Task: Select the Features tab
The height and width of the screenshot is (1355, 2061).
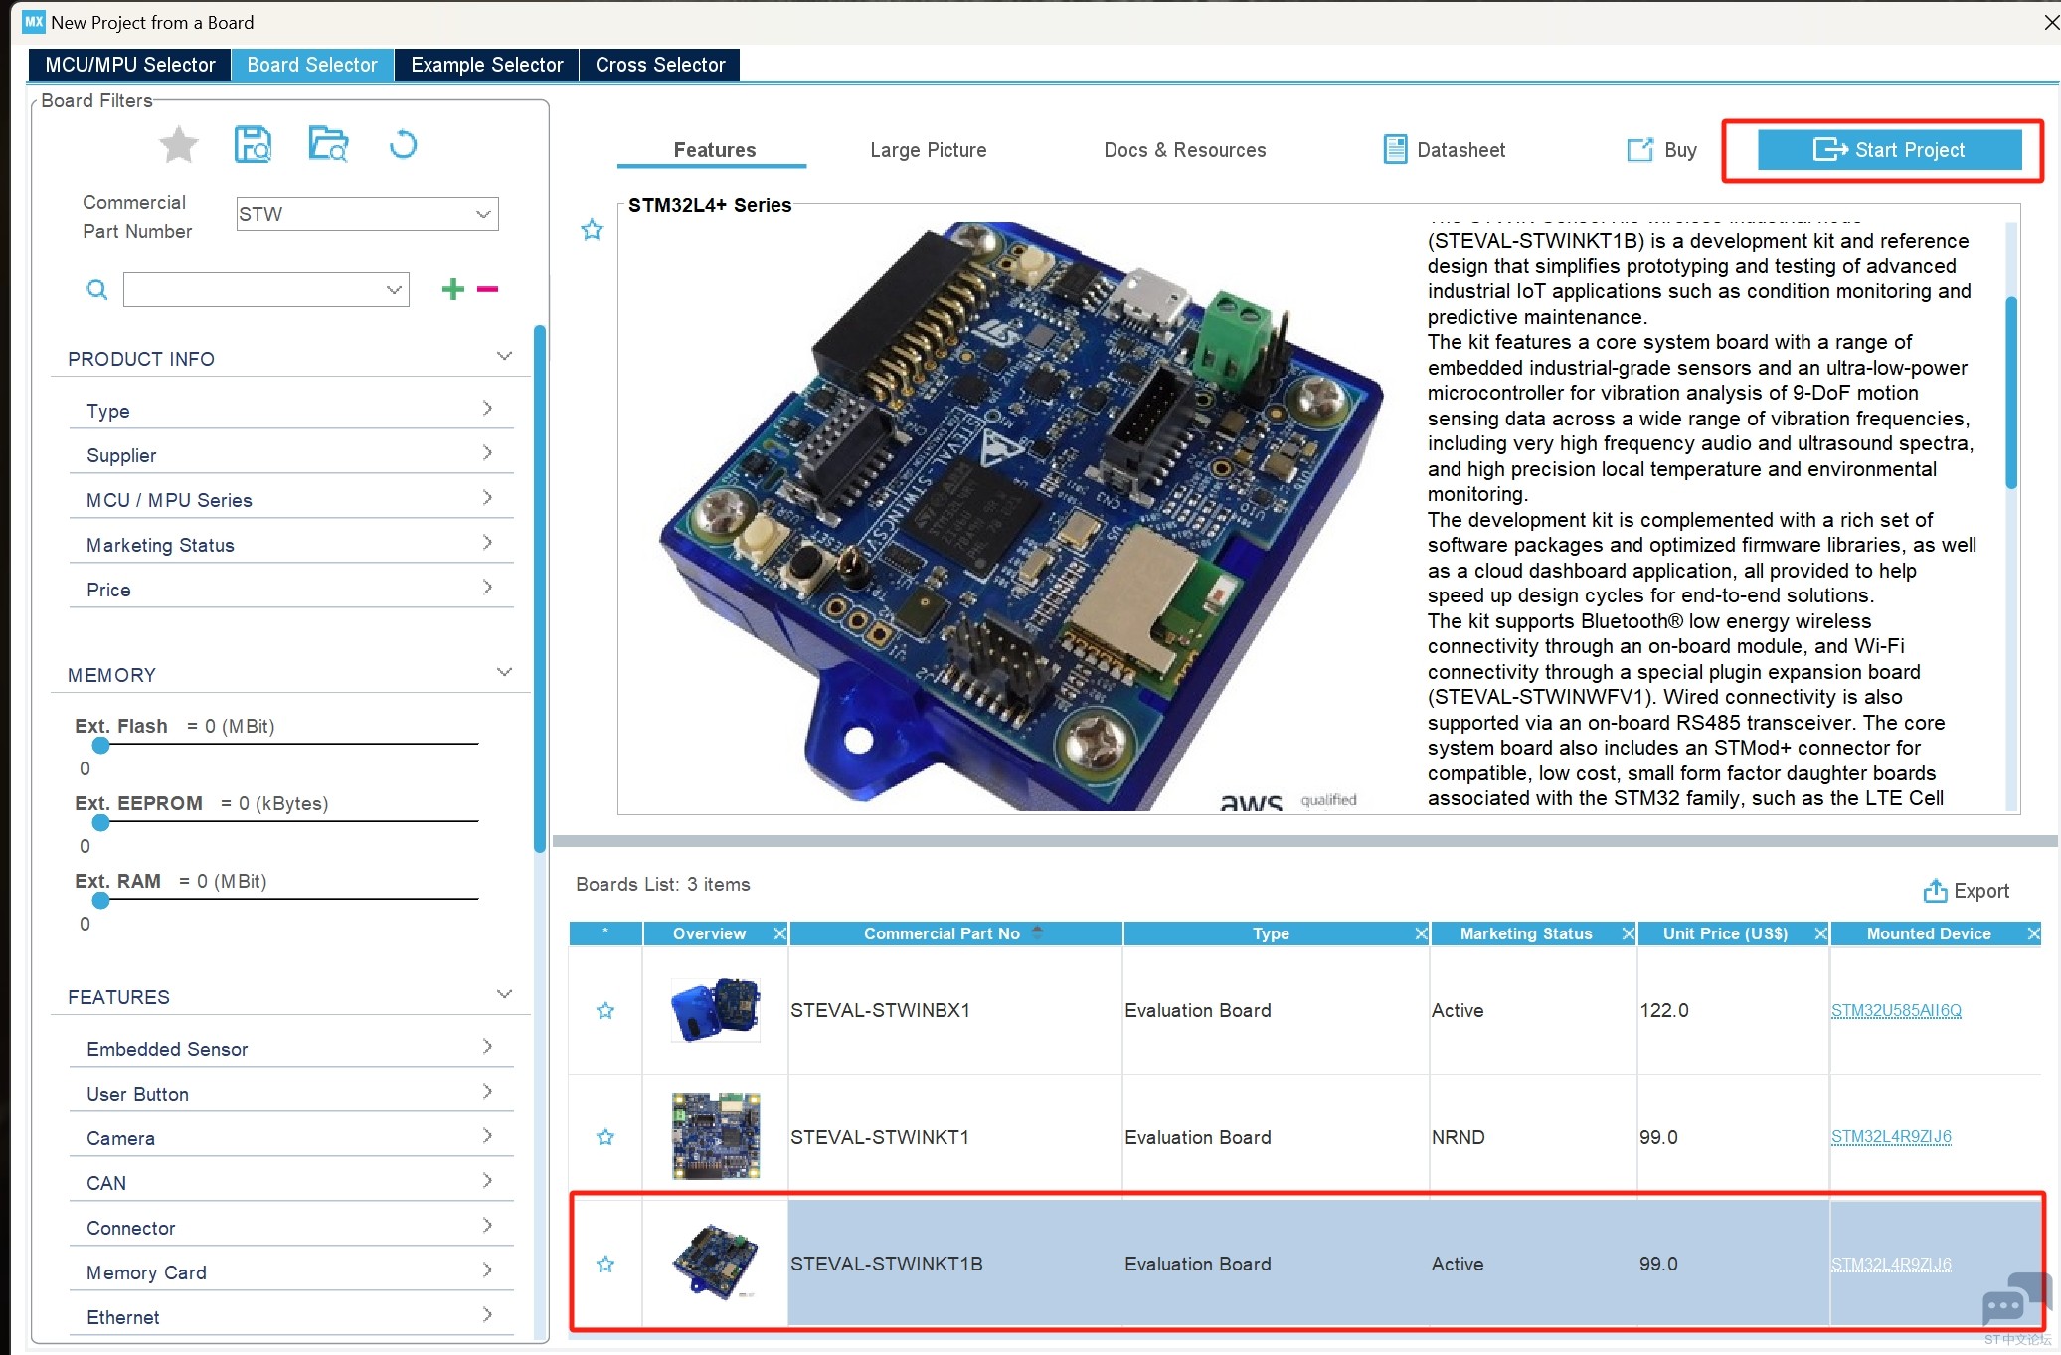Action: 714,150
